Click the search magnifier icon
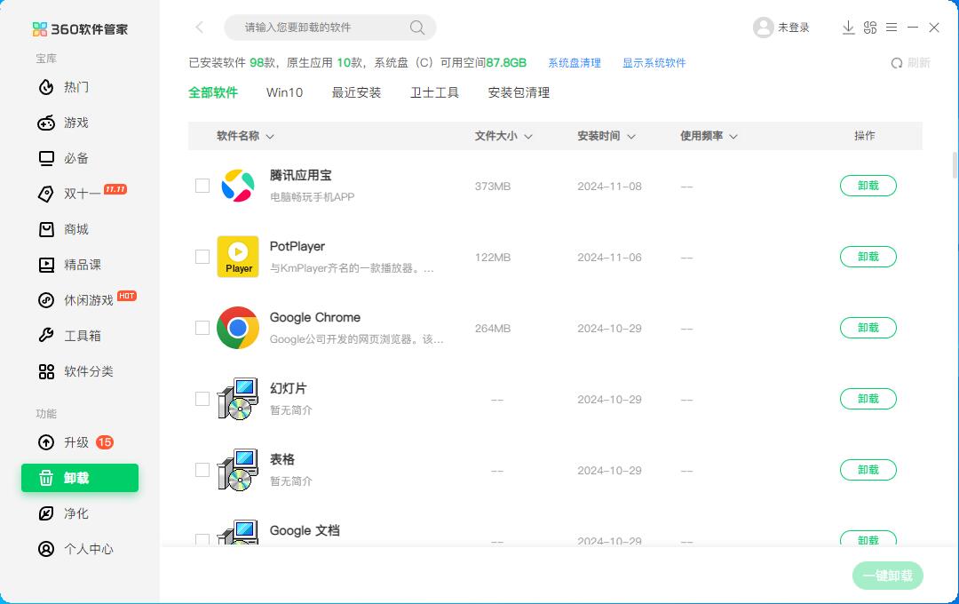 click(x=417, y=27)
